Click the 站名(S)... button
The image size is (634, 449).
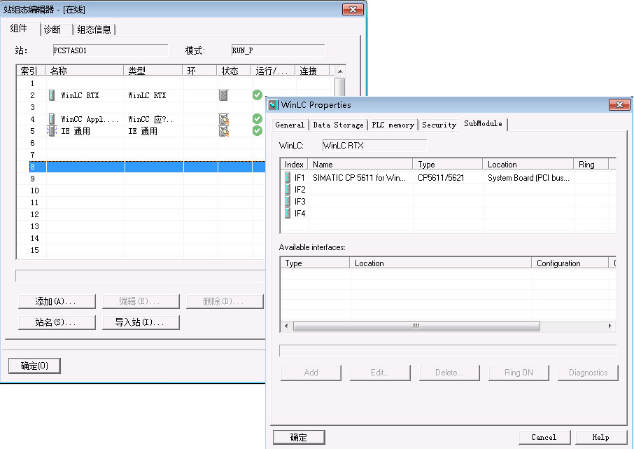[x=57, y=322]
